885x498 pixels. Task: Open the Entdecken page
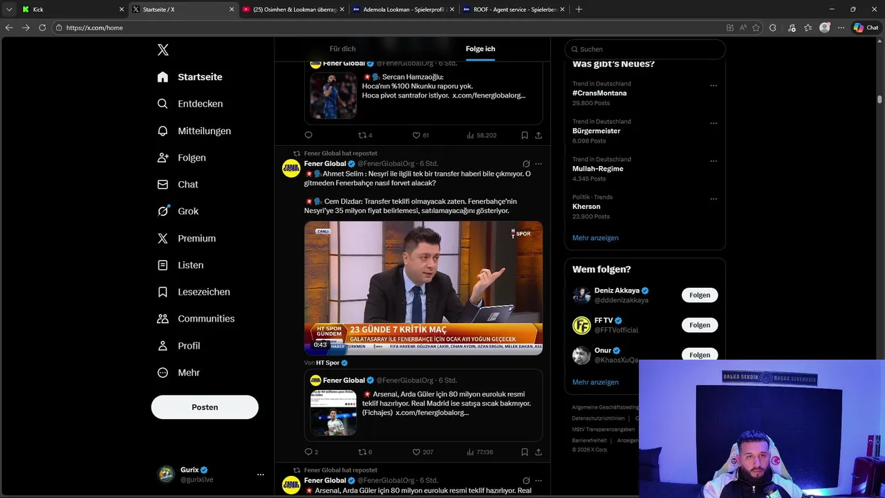189,104
